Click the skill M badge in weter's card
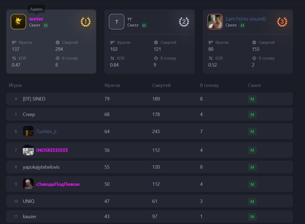 [46, 25]
